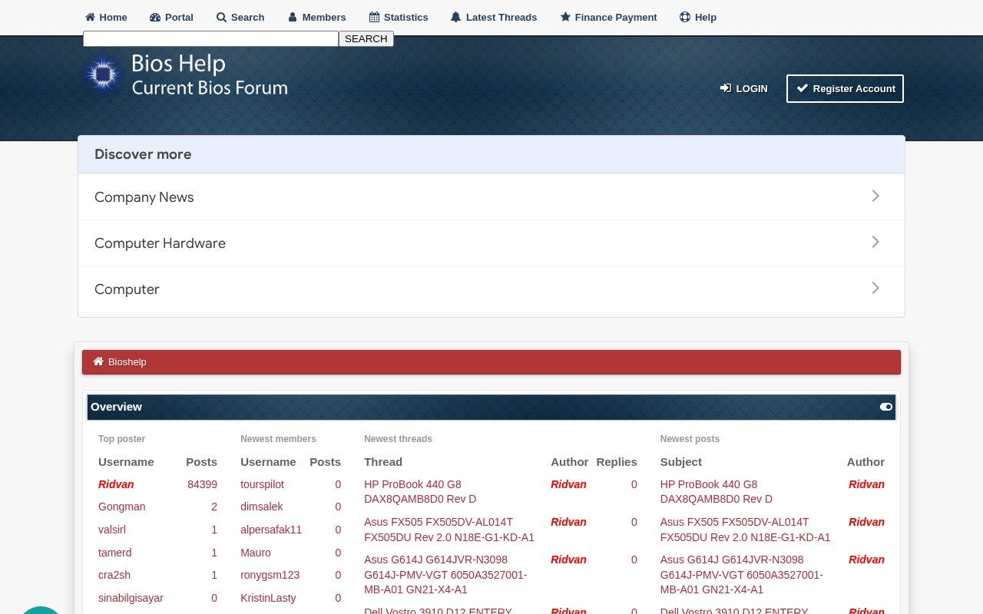Screen dimensions: 983x614
Task: Expand the Computer Hardware chevron
Action: click(x=875, y=242)
